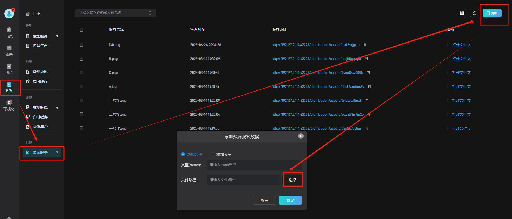Screen dimensions: 512x219
Task: Copy the URL of 二号楼.png
Action: (369, 115)
